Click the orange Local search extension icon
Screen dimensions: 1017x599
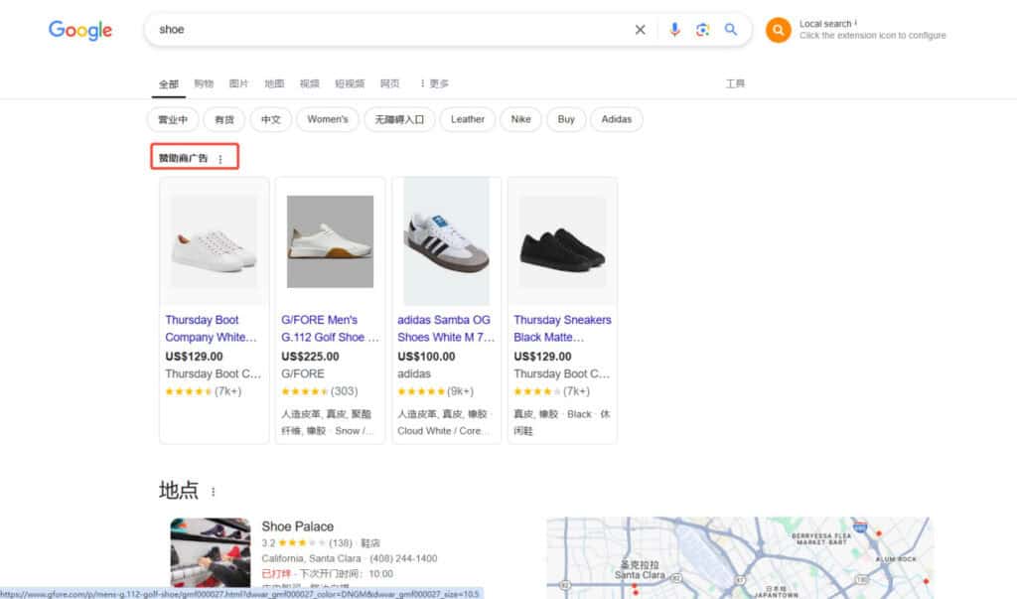(x=779, y=30)
